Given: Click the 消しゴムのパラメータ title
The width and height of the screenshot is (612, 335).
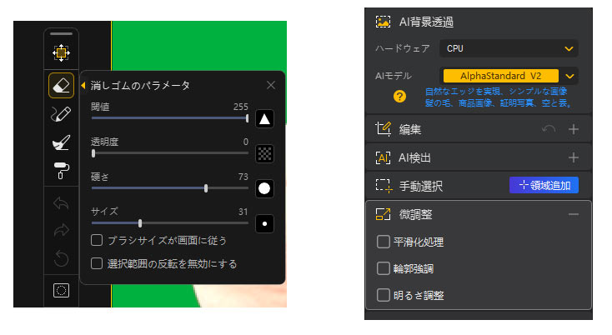Looking at the screenshot, I should click(x=140, y=85).
